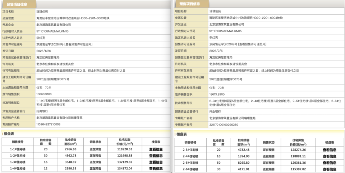Select the right 预售项目信息 tab
The height and width of the screenshot is (173, 345).
[189, 4]
